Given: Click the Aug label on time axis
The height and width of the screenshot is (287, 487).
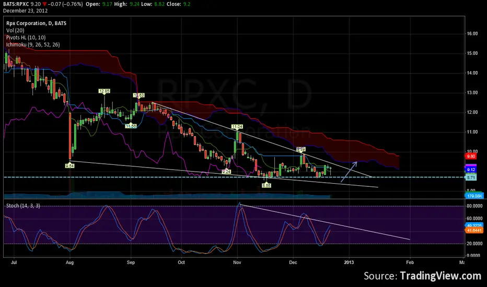Looking at the screenshot, I should click(69, 262).
